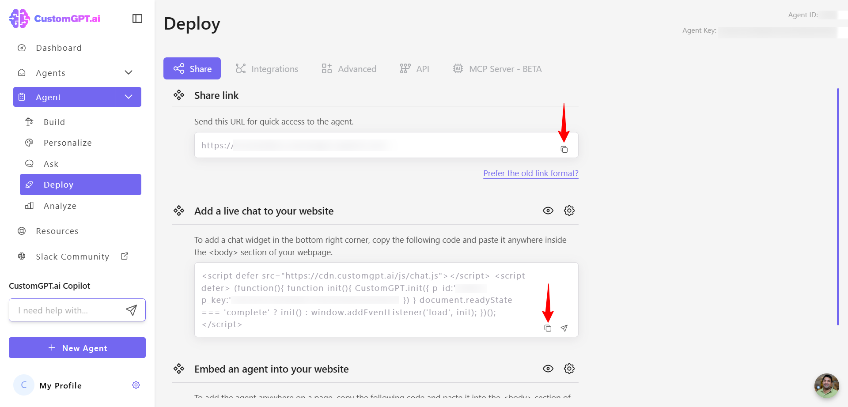Preview the live chat widget eye icon
848x407 pixels.
[x=548, y=211]
